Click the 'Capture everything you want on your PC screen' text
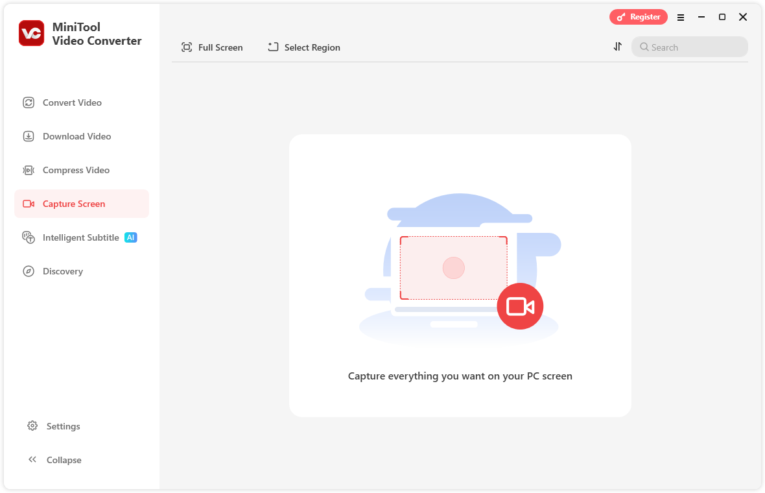Viewport: 765px width, 493px height. [x=460, y=376]
